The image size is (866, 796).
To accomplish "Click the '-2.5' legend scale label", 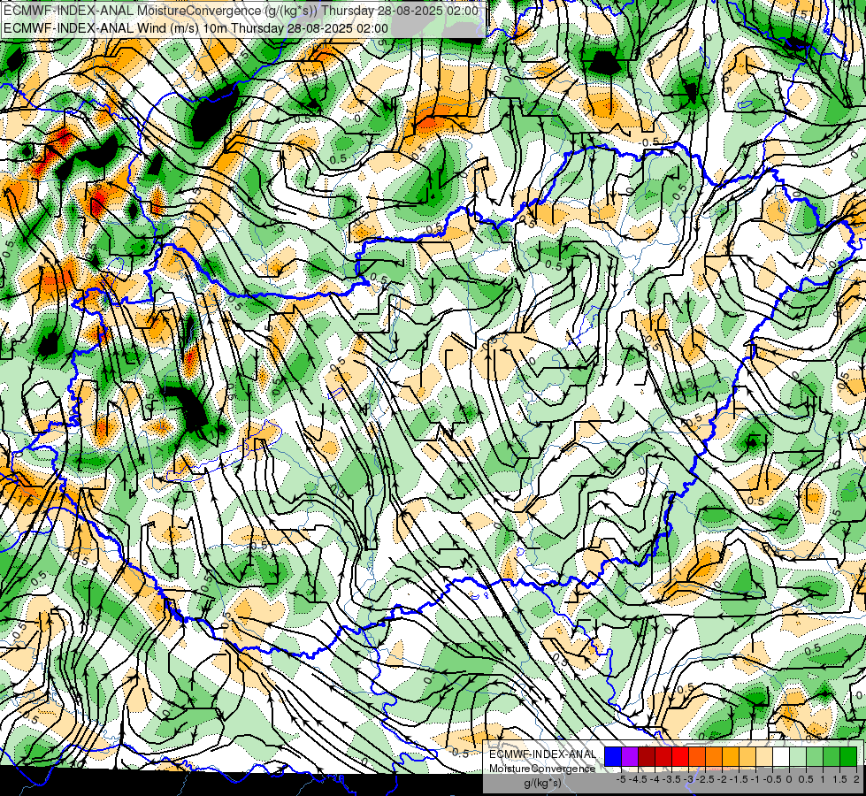I will 706,779.
